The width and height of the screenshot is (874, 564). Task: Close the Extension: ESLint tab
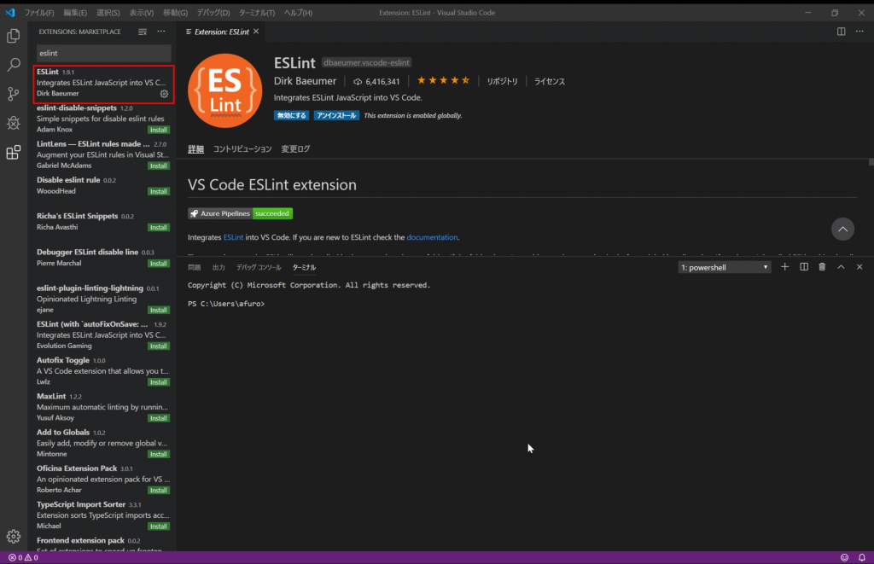[x=256, y=32]
